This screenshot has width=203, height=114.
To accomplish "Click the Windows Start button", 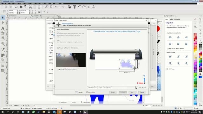I will (3, 112).
